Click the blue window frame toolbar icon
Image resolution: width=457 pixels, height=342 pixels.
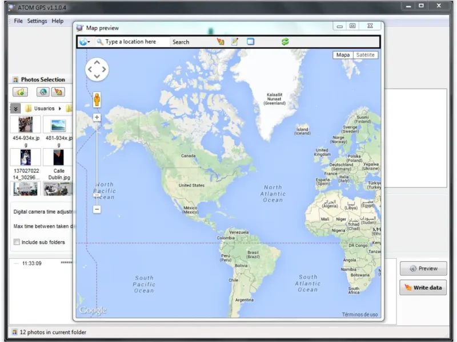pos(250,42)
